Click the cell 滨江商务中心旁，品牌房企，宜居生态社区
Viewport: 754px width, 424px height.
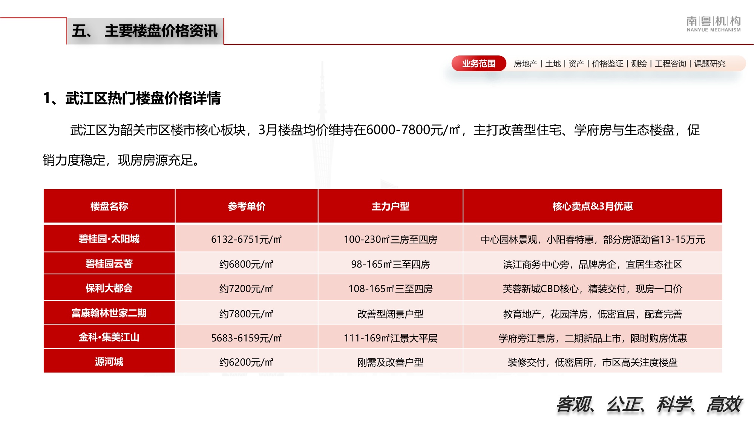coord(593,264)
